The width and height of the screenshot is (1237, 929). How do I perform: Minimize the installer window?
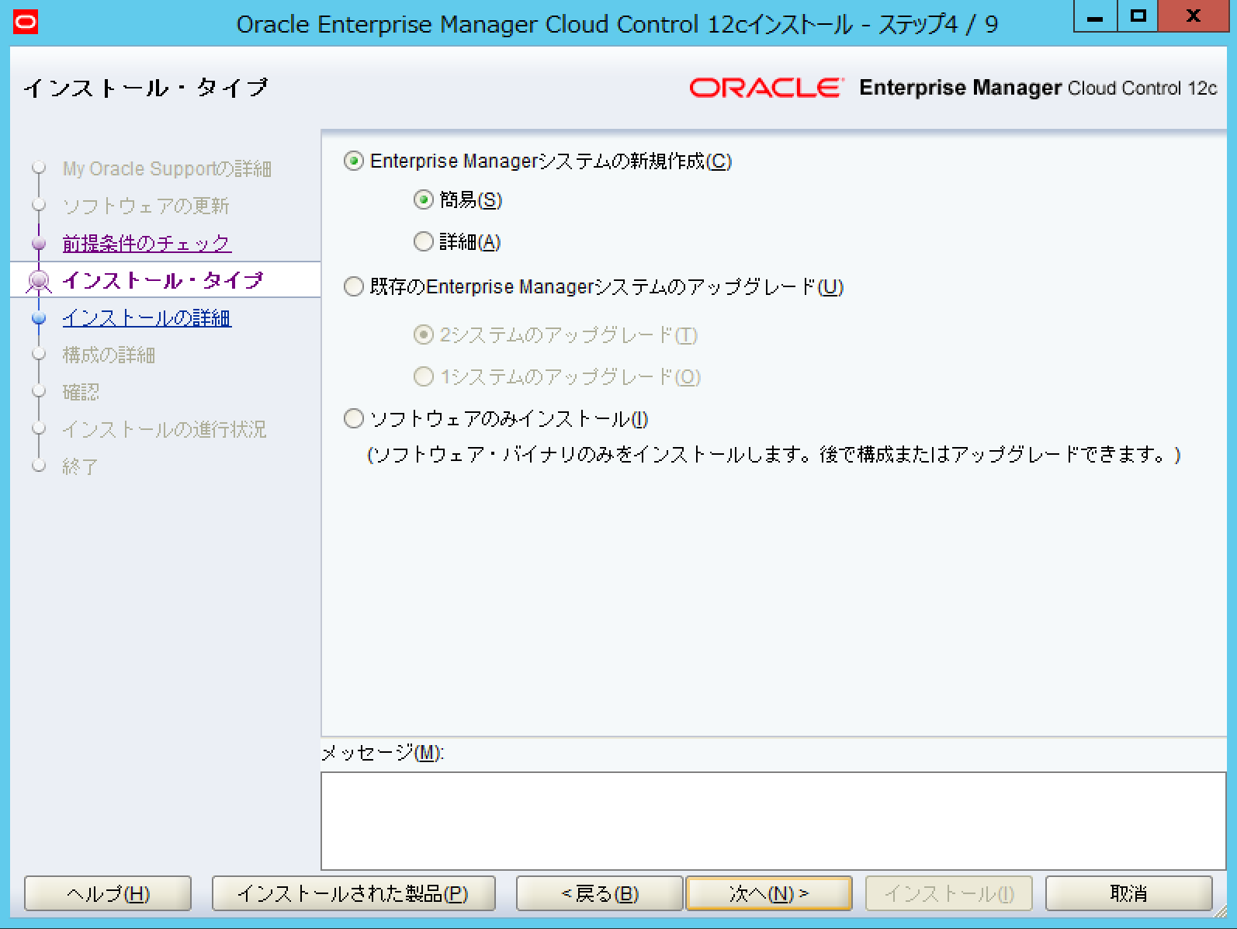[x=1095, y=17]
